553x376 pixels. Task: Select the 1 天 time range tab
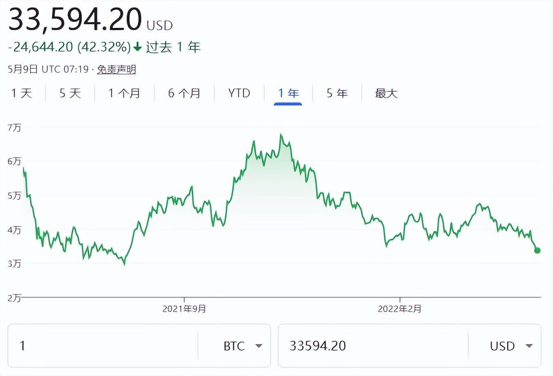click(21, 93)
